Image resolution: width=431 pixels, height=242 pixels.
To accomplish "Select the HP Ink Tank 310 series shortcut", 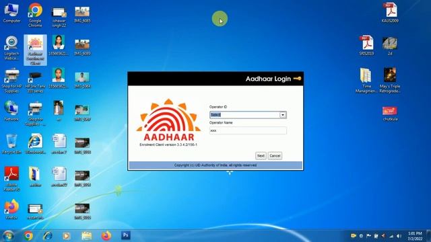I will click(x=35, y=81).
